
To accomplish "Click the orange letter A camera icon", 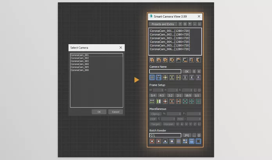I will tap(152, 60).
